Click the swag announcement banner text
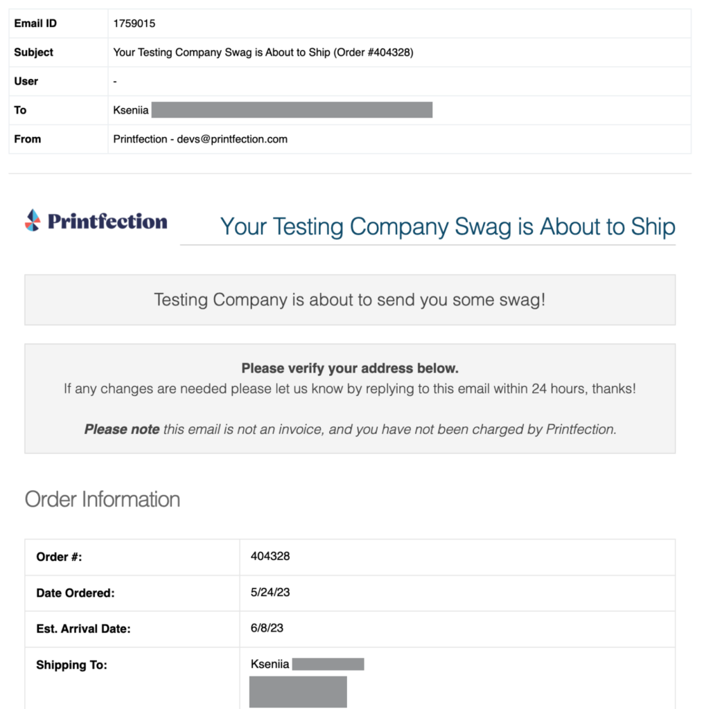 [x=349, y=300]
